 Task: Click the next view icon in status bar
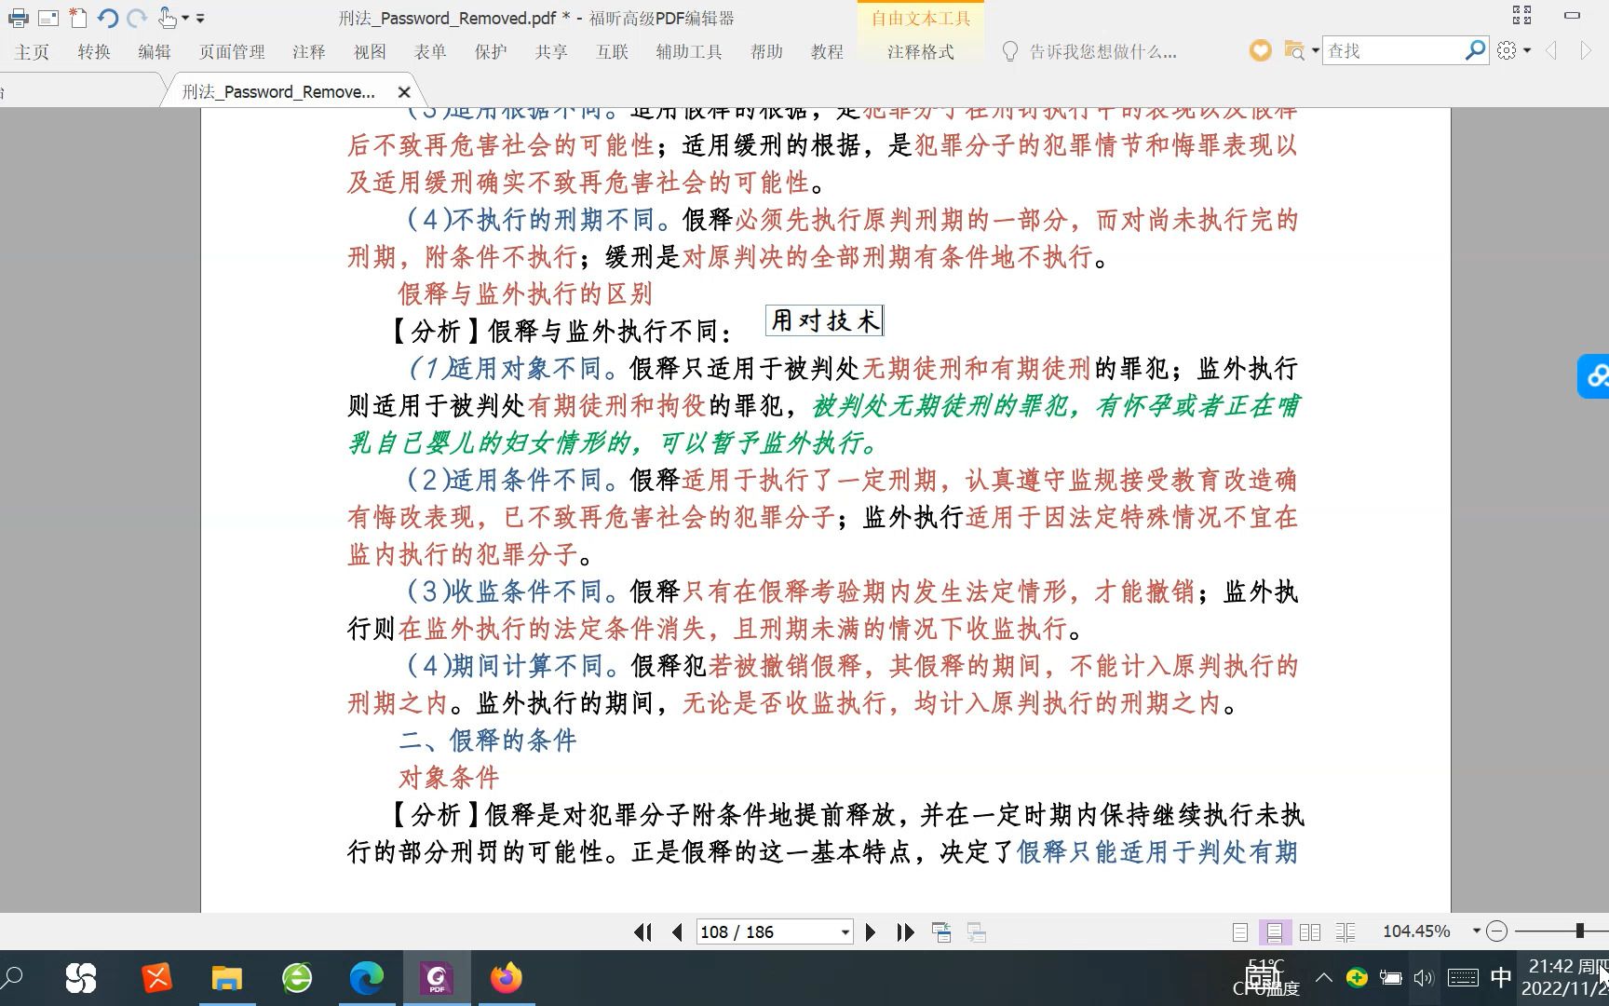(x=977, y=932)
